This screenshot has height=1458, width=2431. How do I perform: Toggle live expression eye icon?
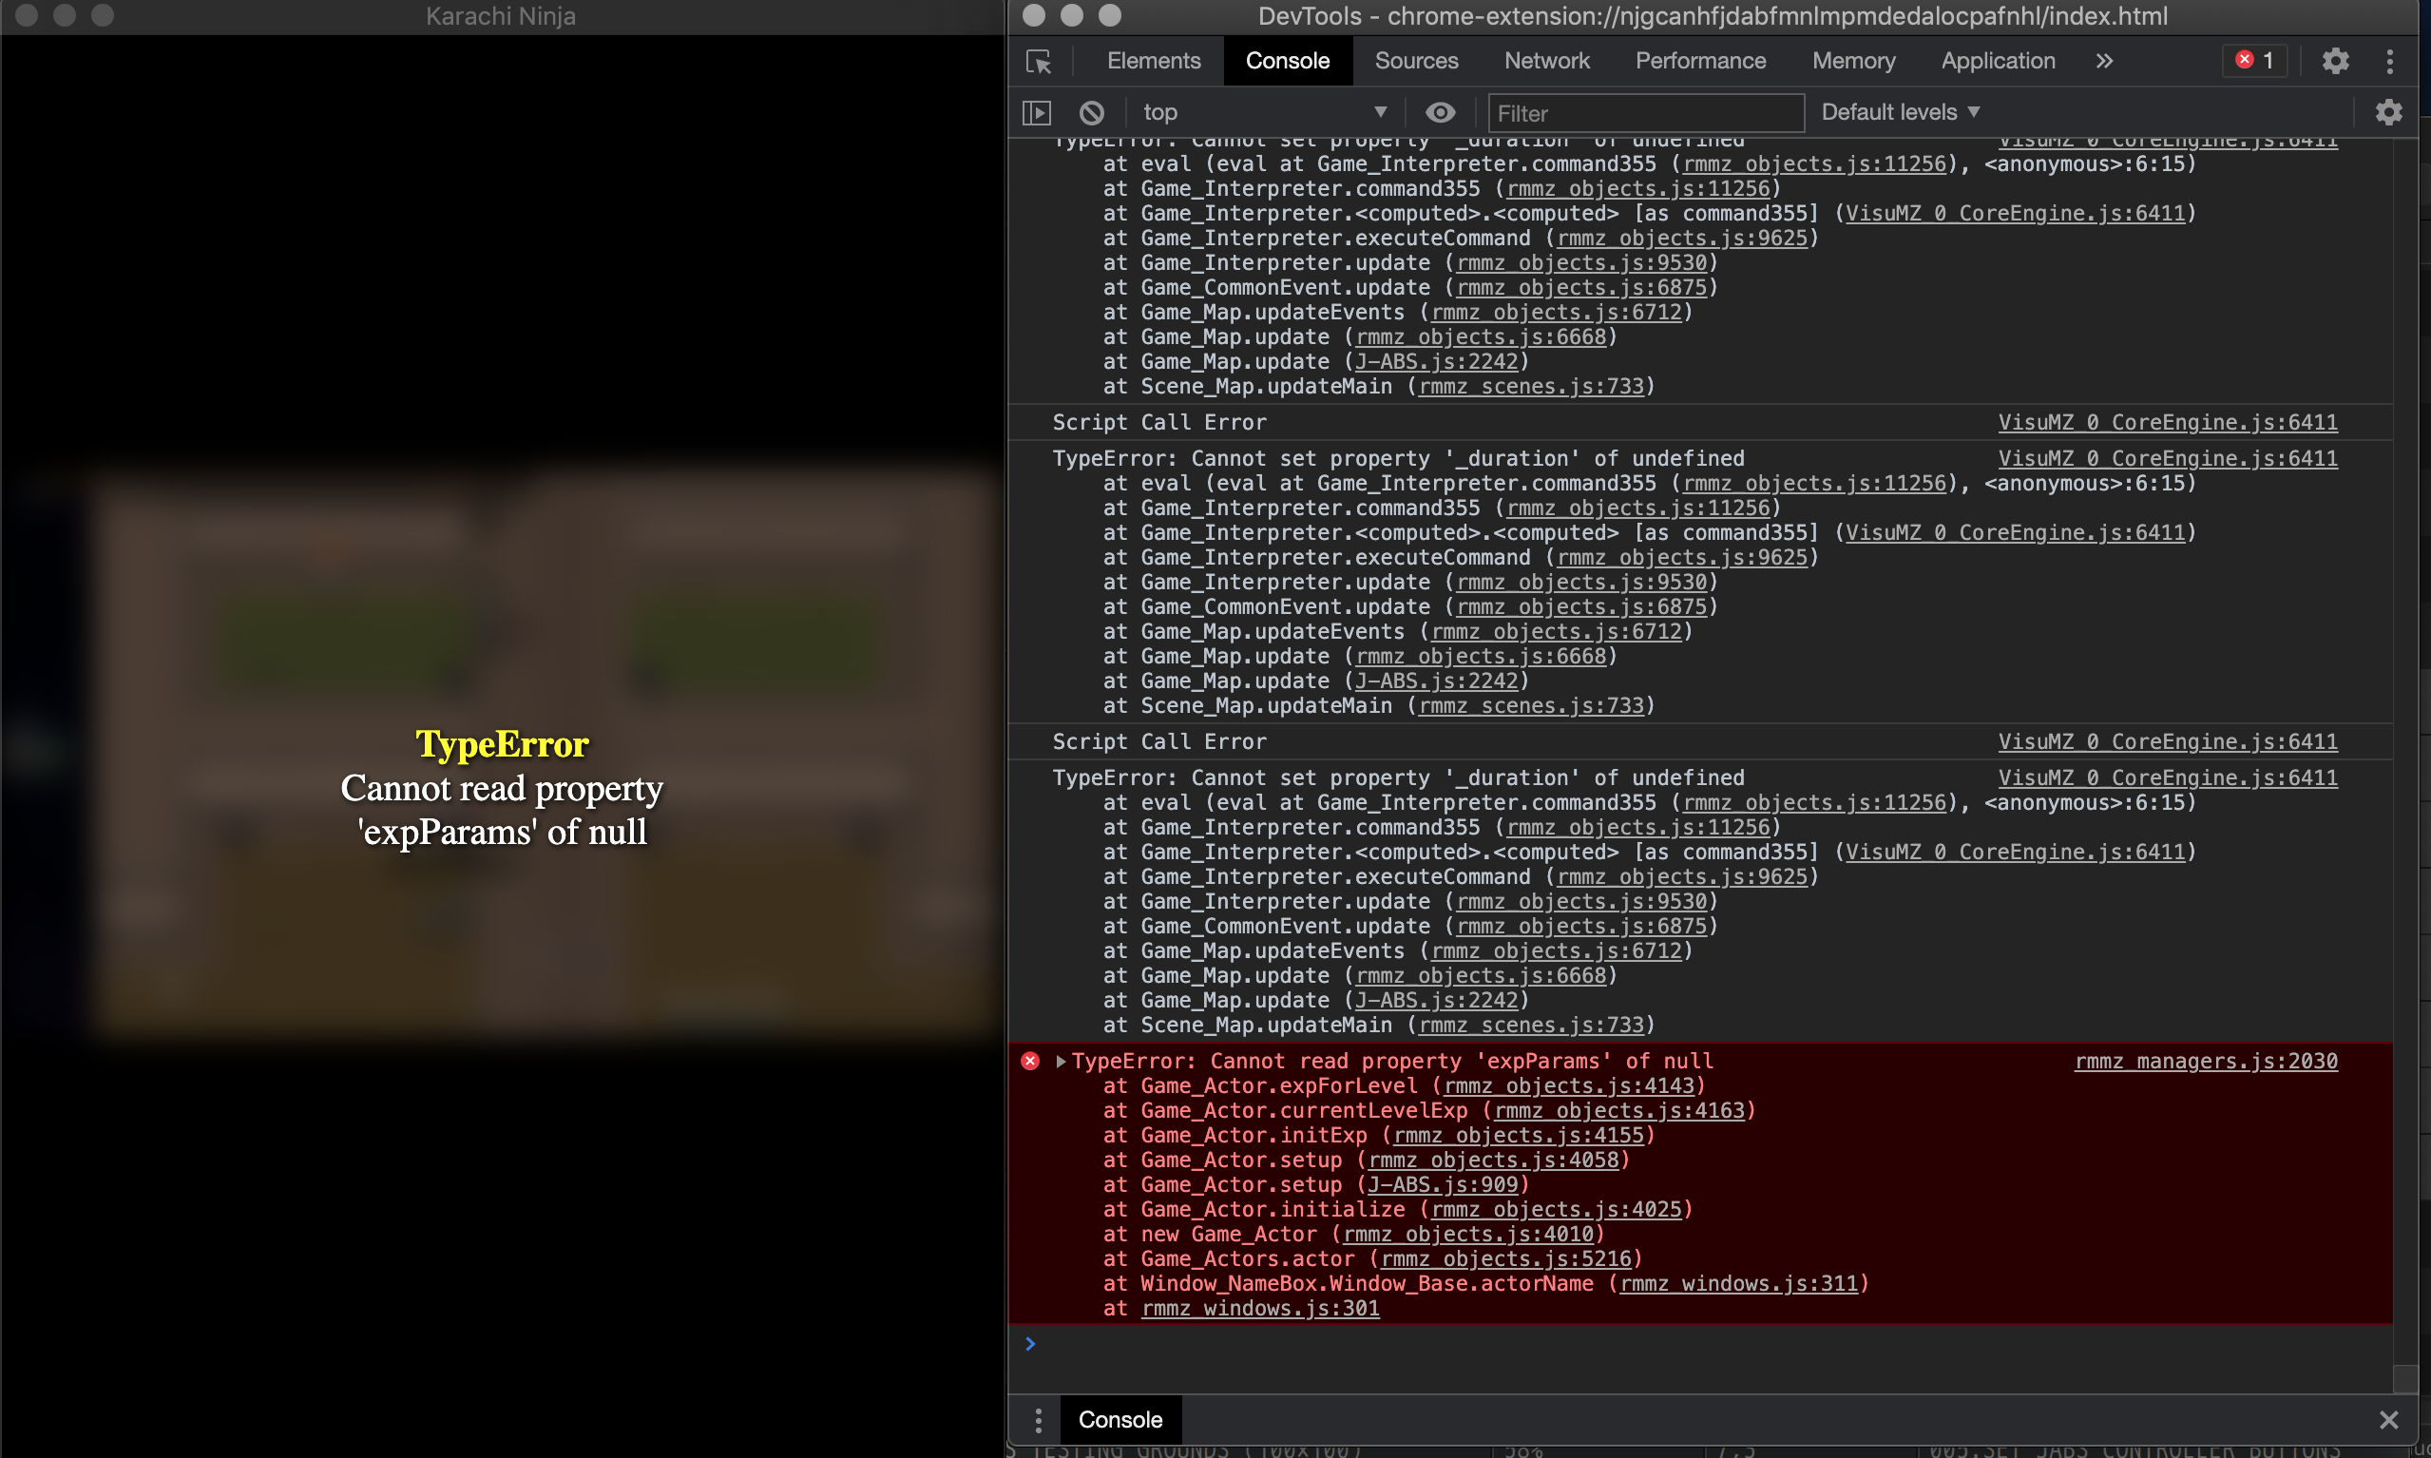click(1440, 113)
